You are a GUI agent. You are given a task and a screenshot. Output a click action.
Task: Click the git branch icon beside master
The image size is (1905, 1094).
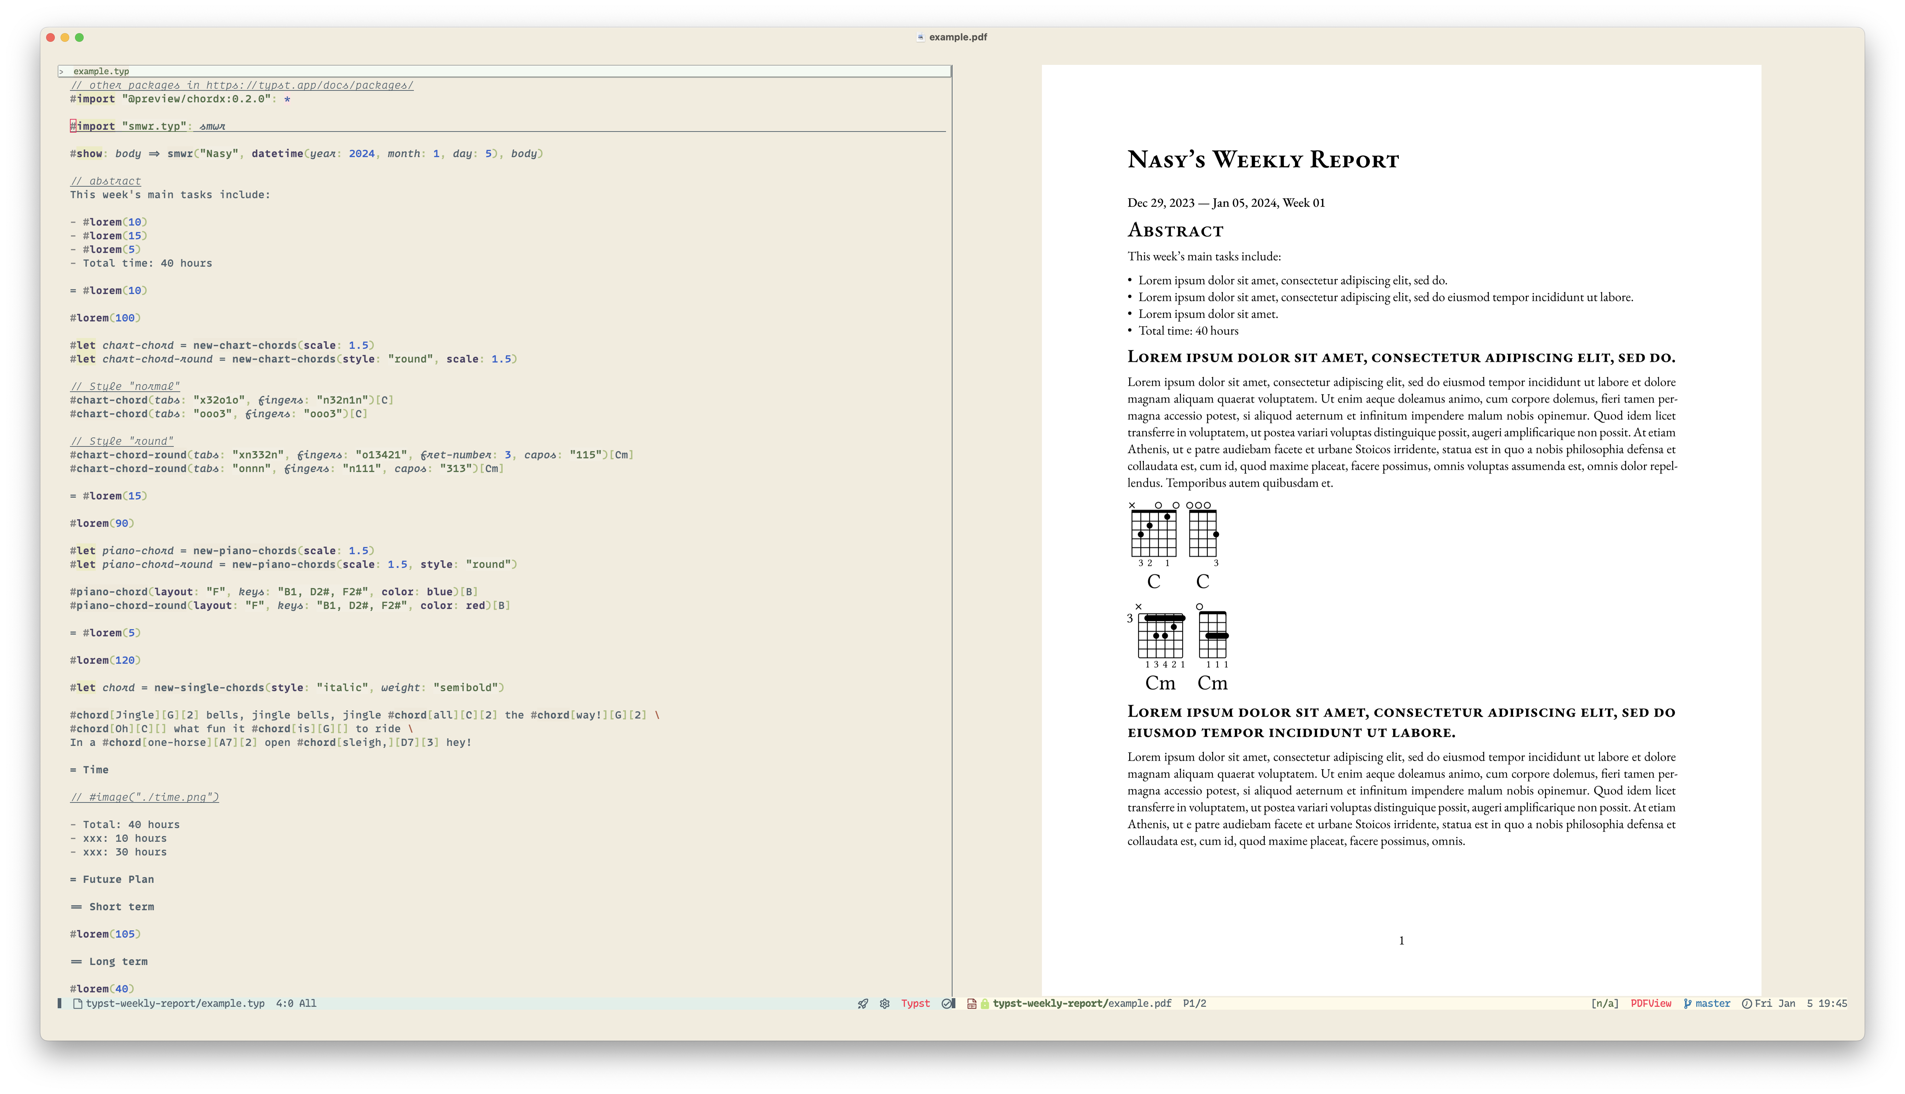pyautogui.click(x=1687, y=1004)
